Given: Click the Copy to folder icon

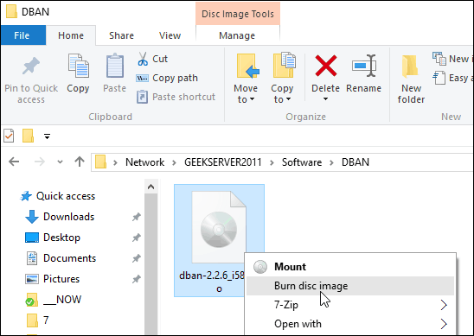Looking at the screenshot, I should pos(285,65).
